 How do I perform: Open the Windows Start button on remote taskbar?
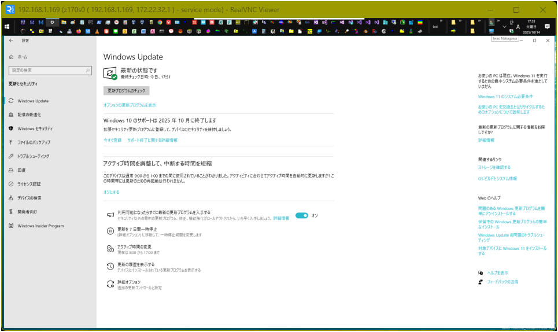(7, 27)
